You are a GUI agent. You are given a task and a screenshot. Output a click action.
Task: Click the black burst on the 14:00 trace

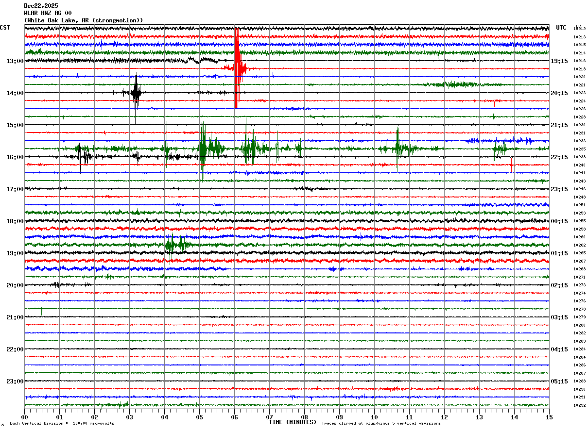pos(136,92)
